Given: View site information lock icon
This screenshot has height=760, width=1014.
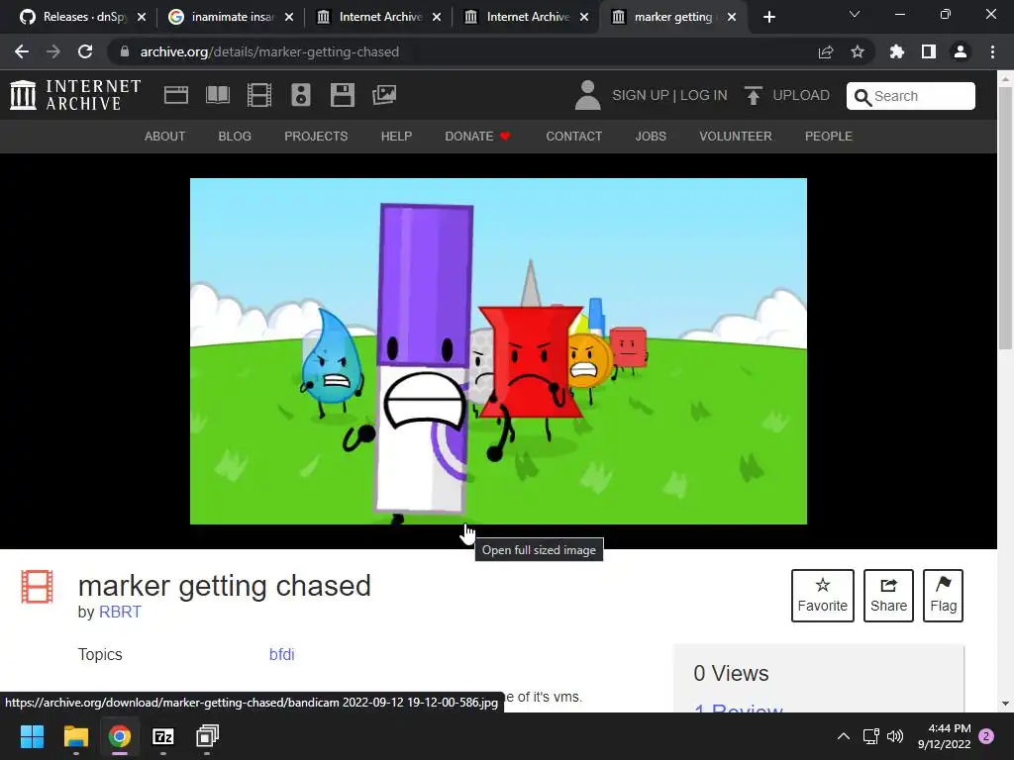Looking at the screenshot, I should (125, 51).
